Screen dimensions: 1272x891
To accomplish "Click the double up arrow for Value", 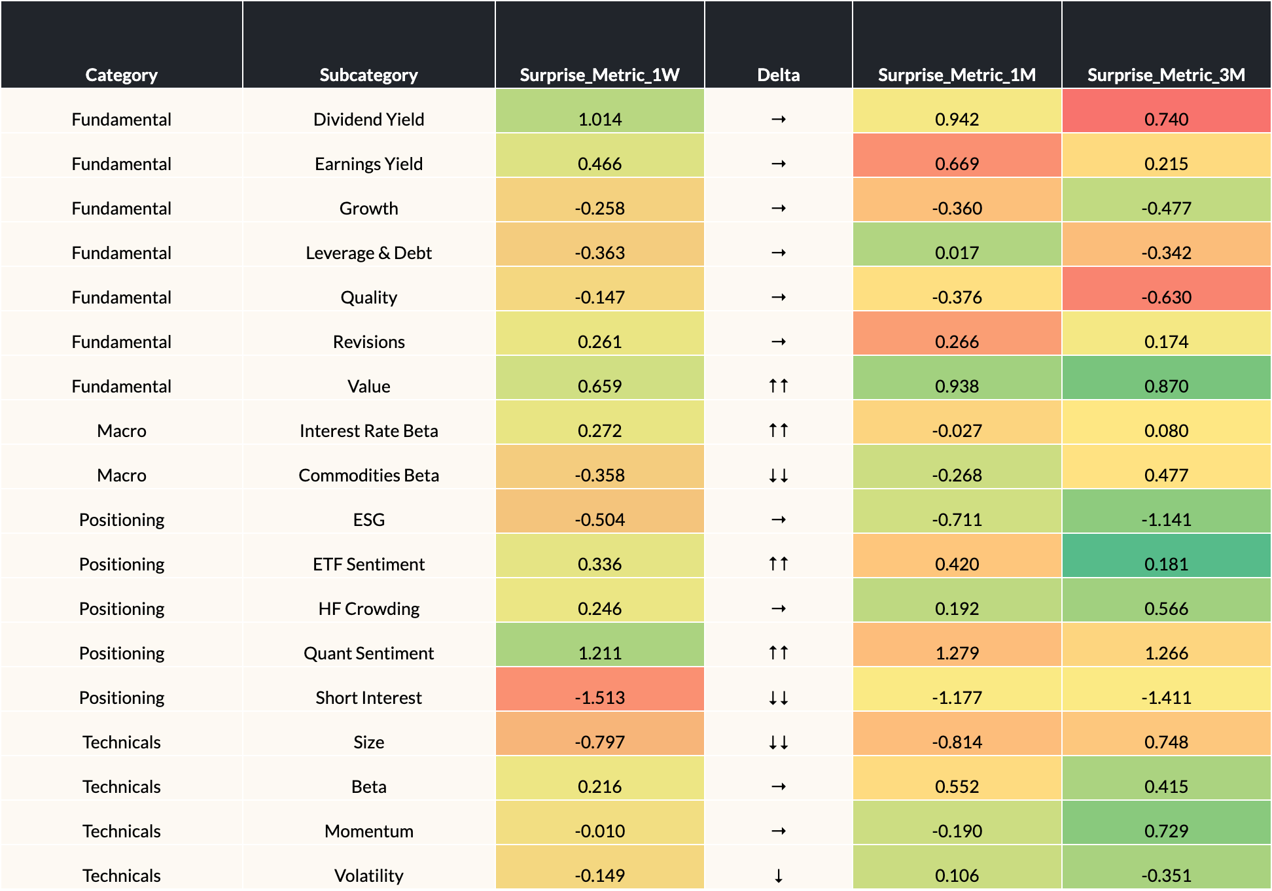I will click(x=778, y=386).
